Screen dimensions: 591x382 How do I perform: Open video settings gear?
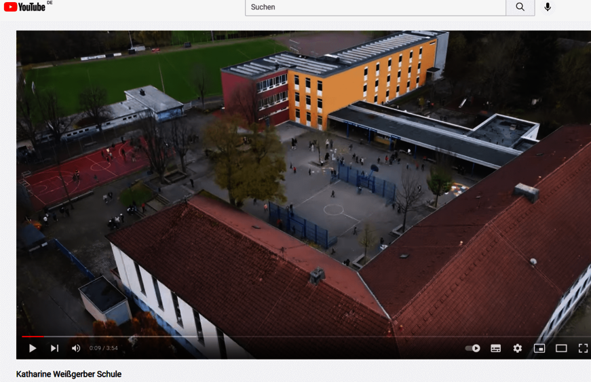click(518, 348)
